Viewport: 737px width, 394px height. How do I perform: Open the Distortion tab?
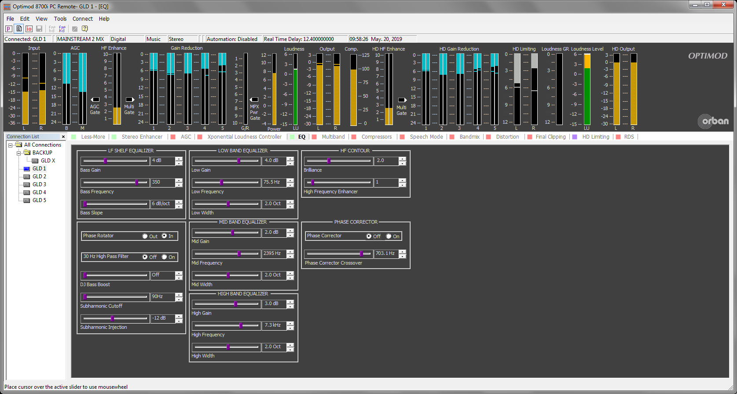click(x=507, y=137)
